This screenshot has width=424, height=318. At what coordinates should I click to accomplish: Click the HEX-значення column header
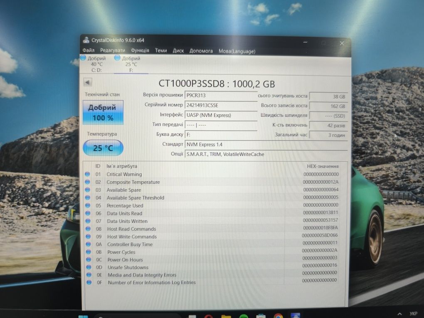pos(323,166)
